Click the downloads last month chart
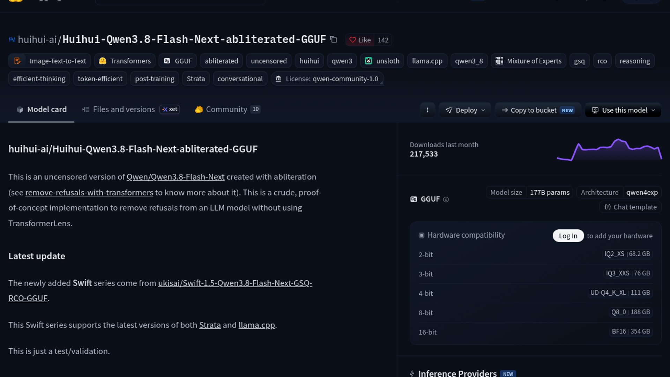The width and height of the screenshot is (670, 377). click(x=609, y=150)
